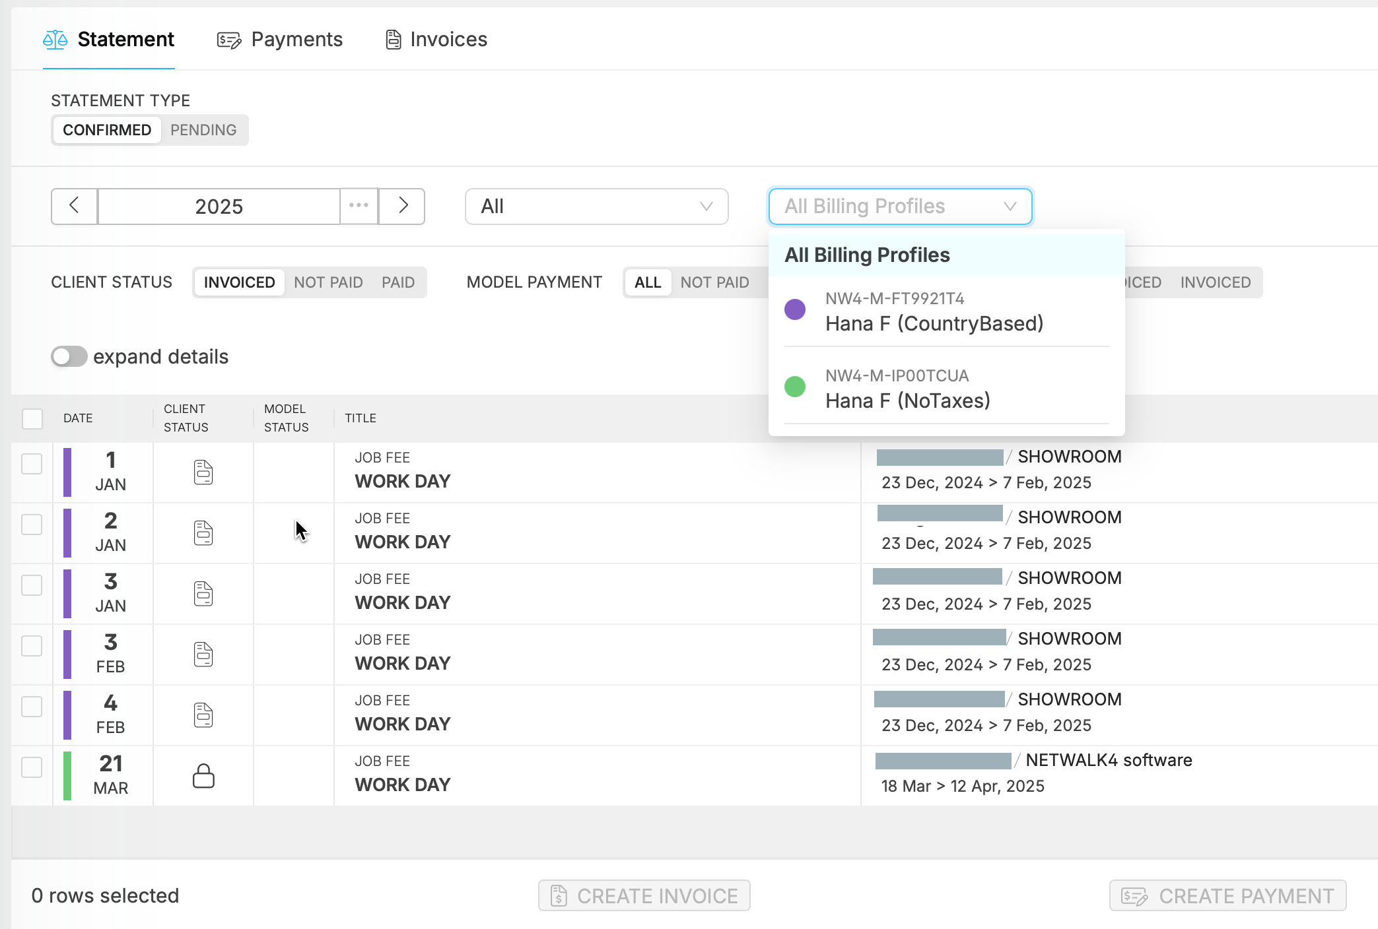Open the year options with the ellipsis button
This screenshot has width=1378, height=929.
[359, 206]
